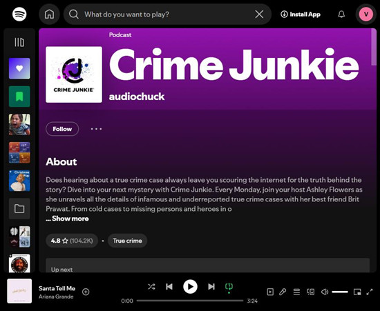Click Santa Tell Me album art

tap(19, 291)
